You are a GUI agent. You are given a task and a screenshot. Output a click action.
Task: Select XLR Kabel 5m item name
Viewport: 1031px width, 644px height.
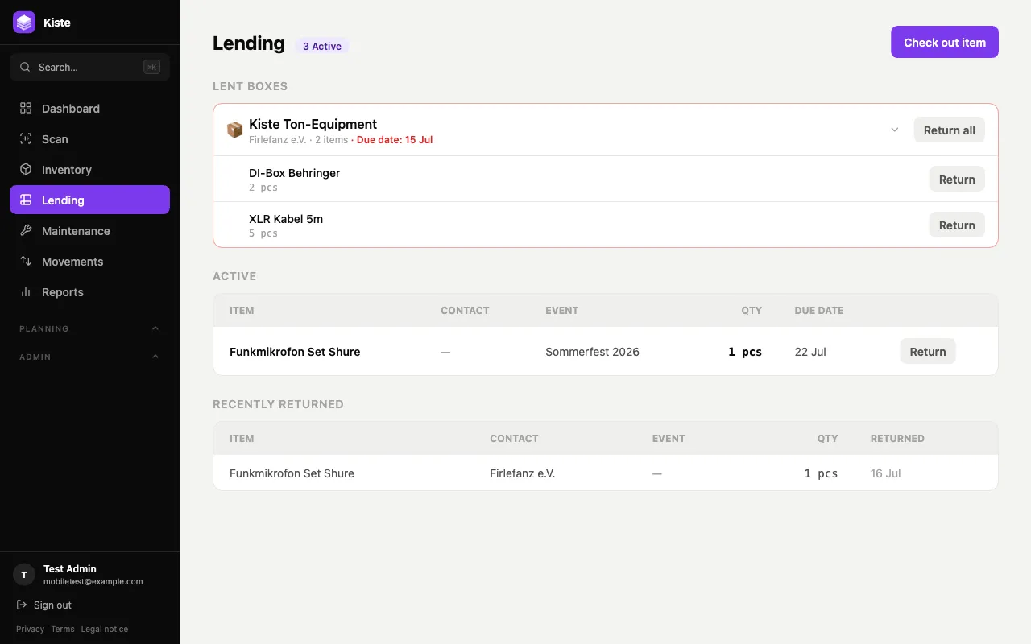pos(286,218)
